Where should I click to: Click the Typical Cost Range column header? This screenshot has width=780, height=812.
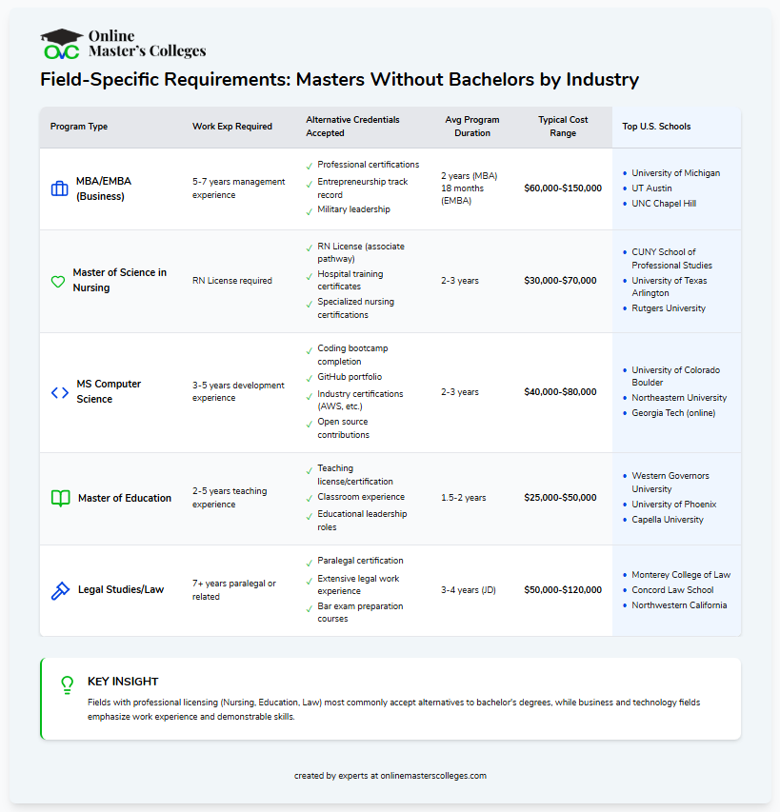[563, 127]
